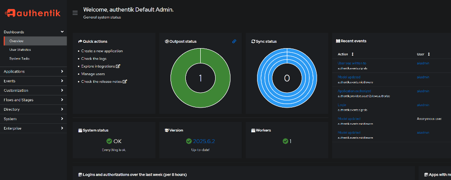Click the System status heading icon
Image resolution: width=451 pixels, height=180 pixels.
(x=80, y=130)
